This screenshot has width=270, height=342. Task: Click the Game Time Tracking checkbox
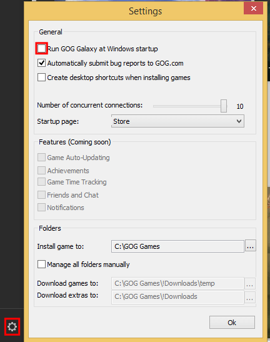coord(41,182)
